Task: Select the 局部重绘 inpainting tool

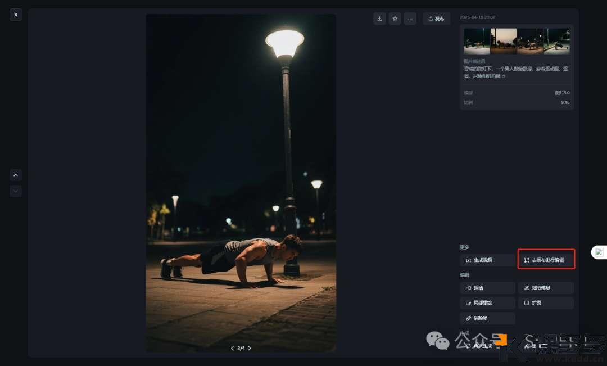Action: (487, 303)
